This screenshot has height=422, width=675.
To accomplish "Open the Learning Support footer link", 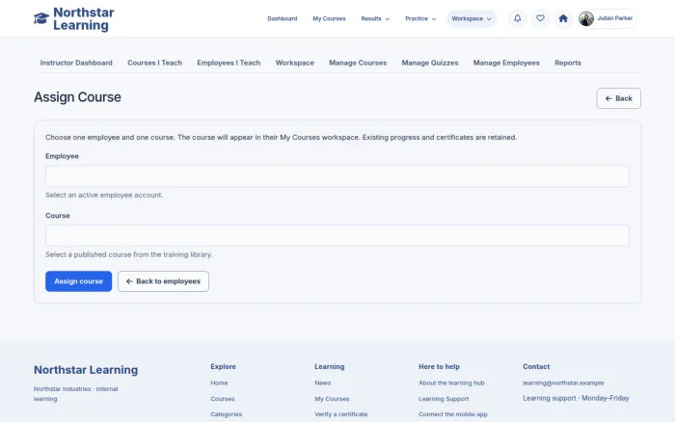I will tap(444, 399).
